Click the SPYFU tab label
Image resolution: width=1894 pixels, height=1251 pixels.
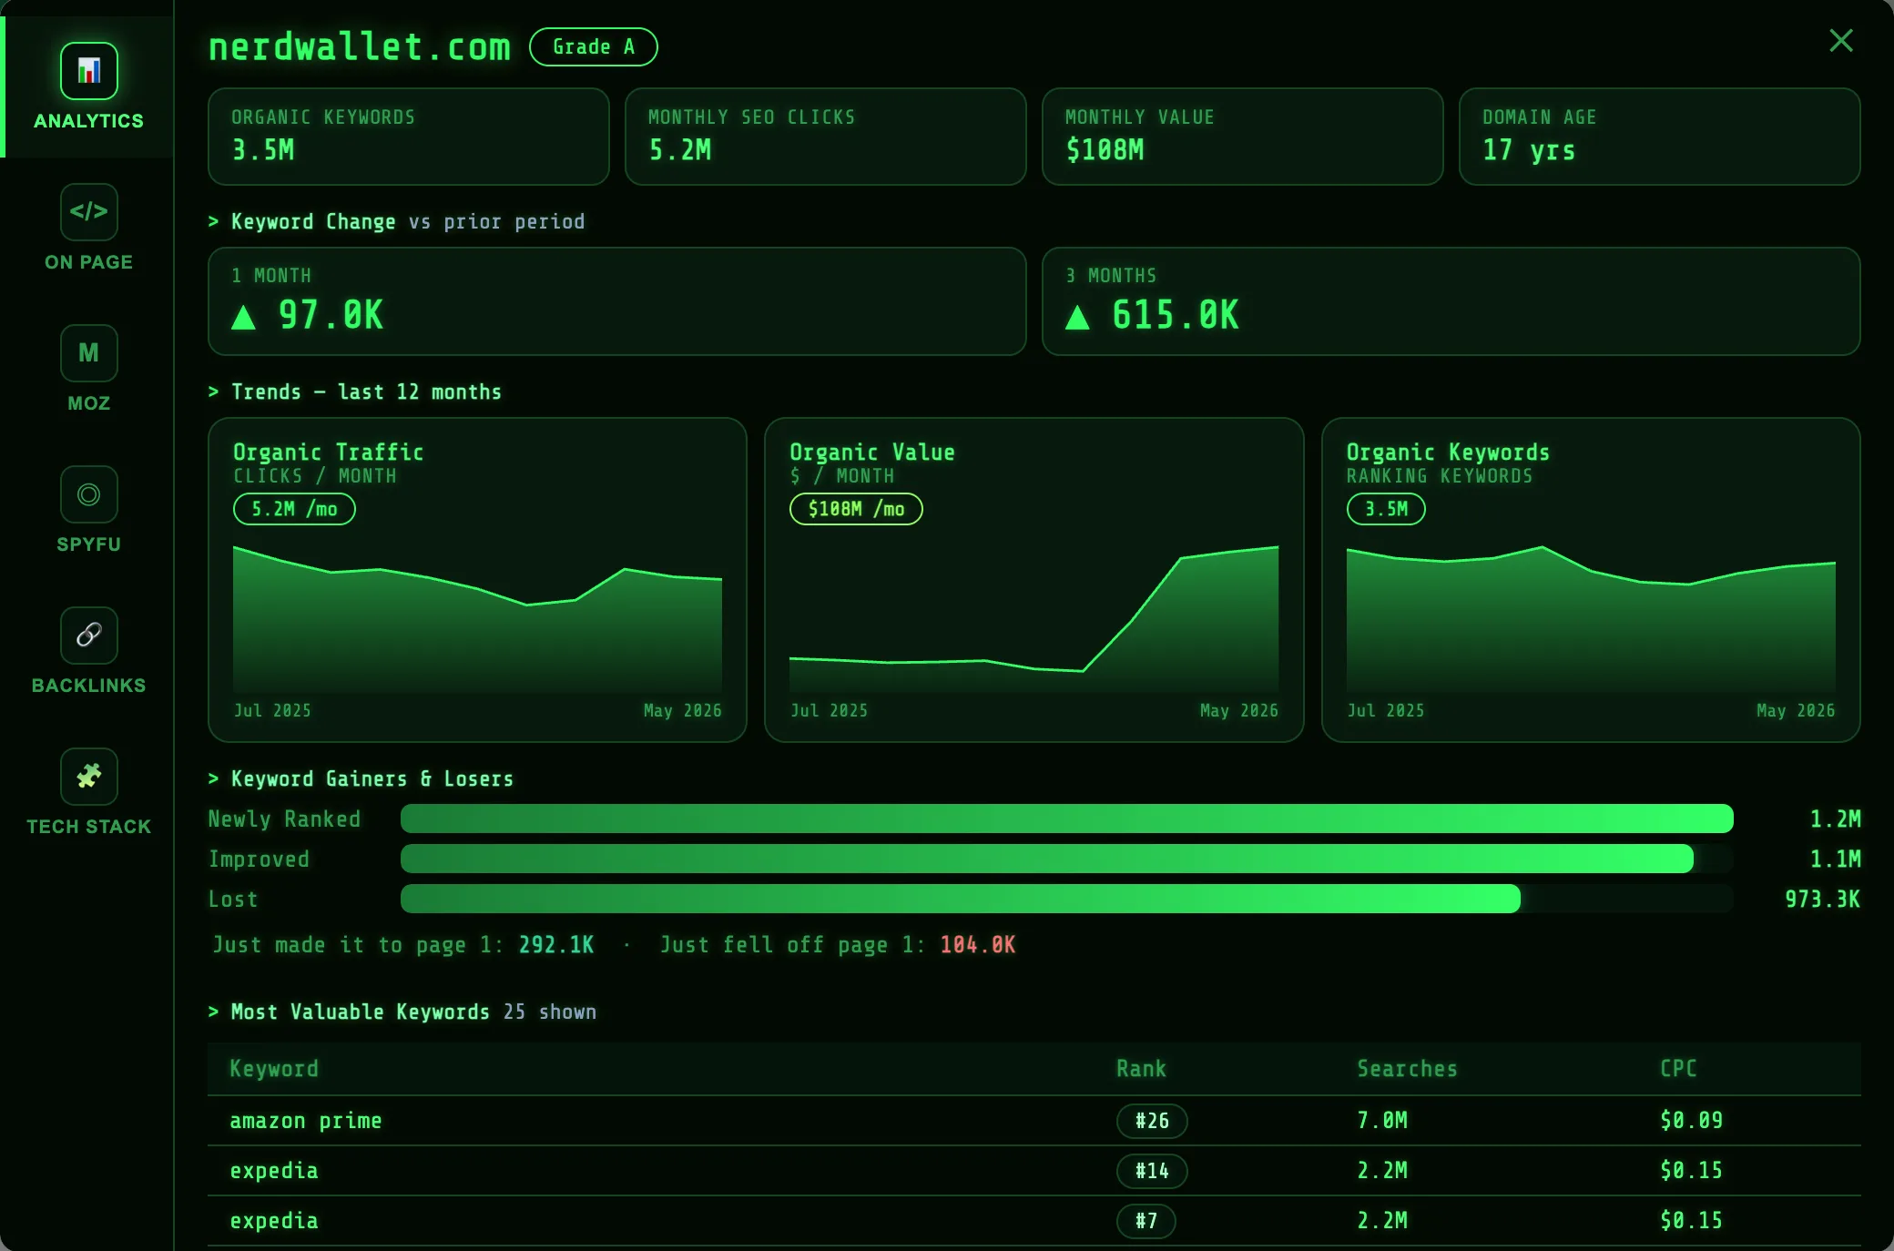point(88,544)
